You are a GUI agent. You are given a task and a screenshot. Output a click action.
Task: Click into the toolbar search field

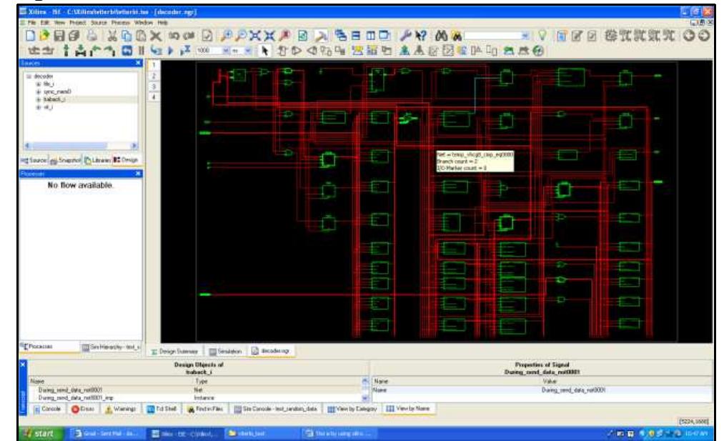[492, 36]
